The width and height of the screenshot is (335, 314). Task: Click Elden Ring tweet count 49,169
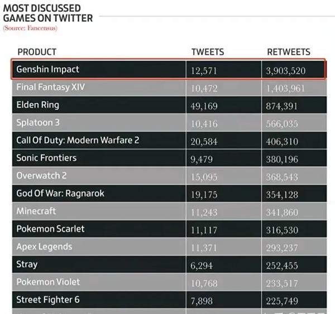[x=204, y=106]
